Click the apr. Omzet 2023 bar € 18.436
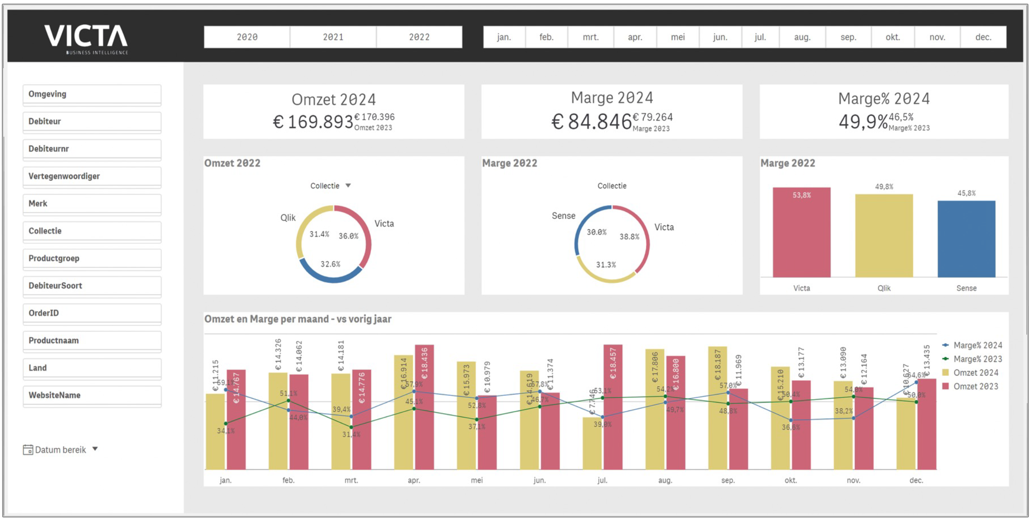Screen dimensions: 1032x522 pos(425,407)
